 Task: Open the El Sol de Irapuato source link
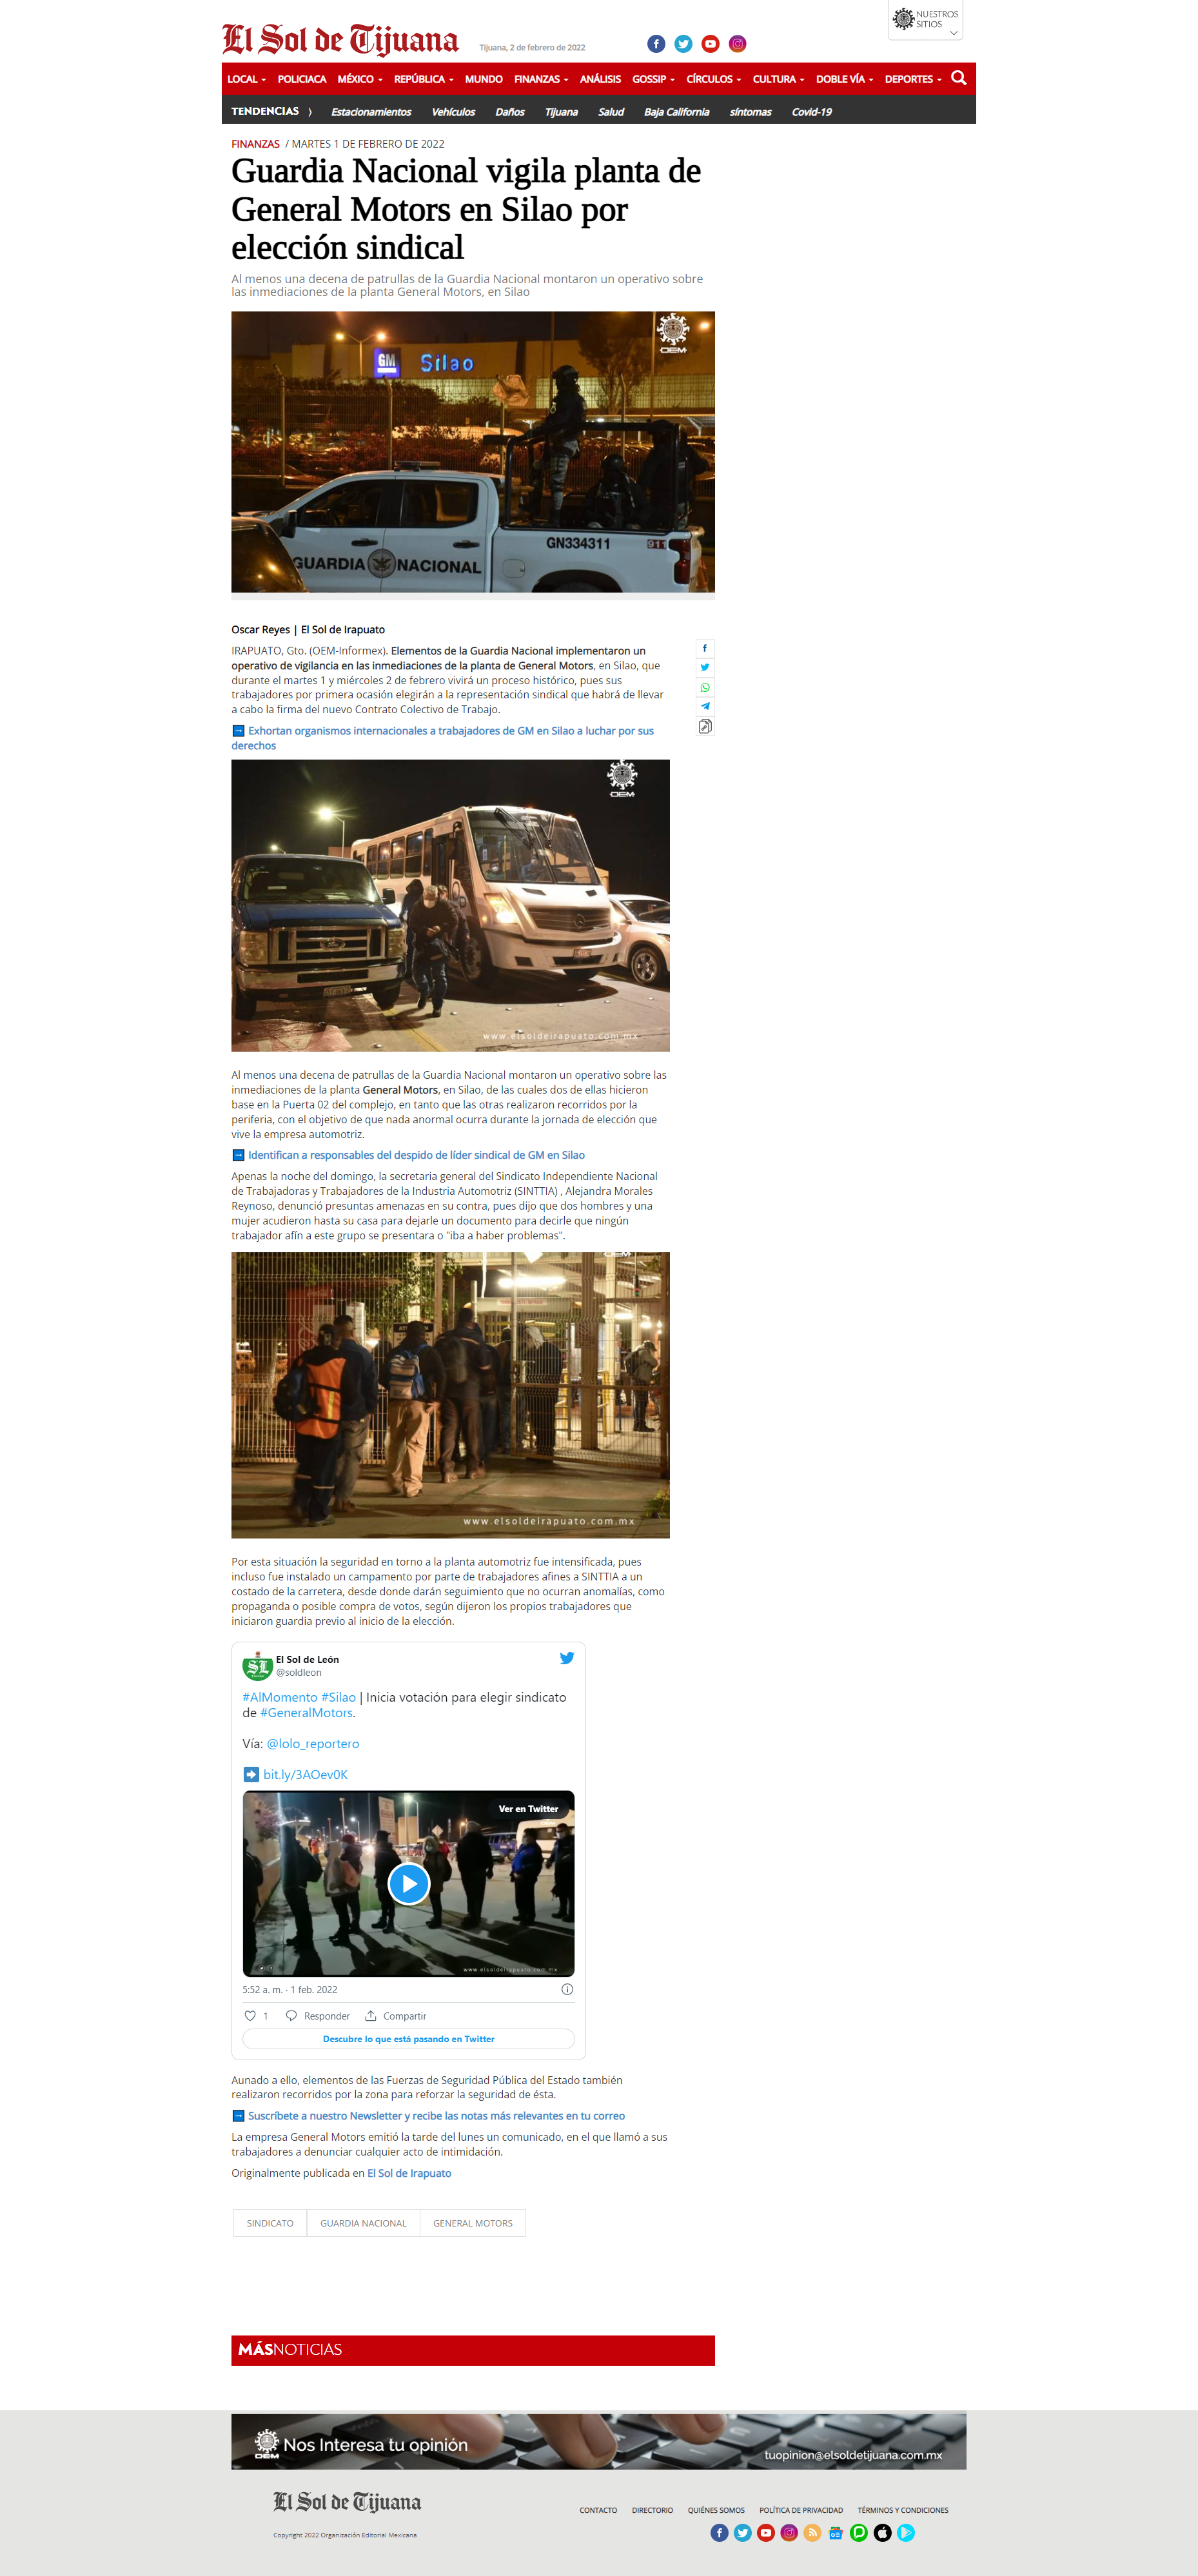pyautogui.click(x=409, y=2173)
